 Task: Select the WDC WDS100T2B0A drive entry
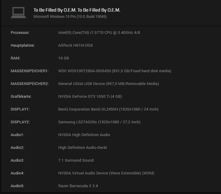click(115, 71)
